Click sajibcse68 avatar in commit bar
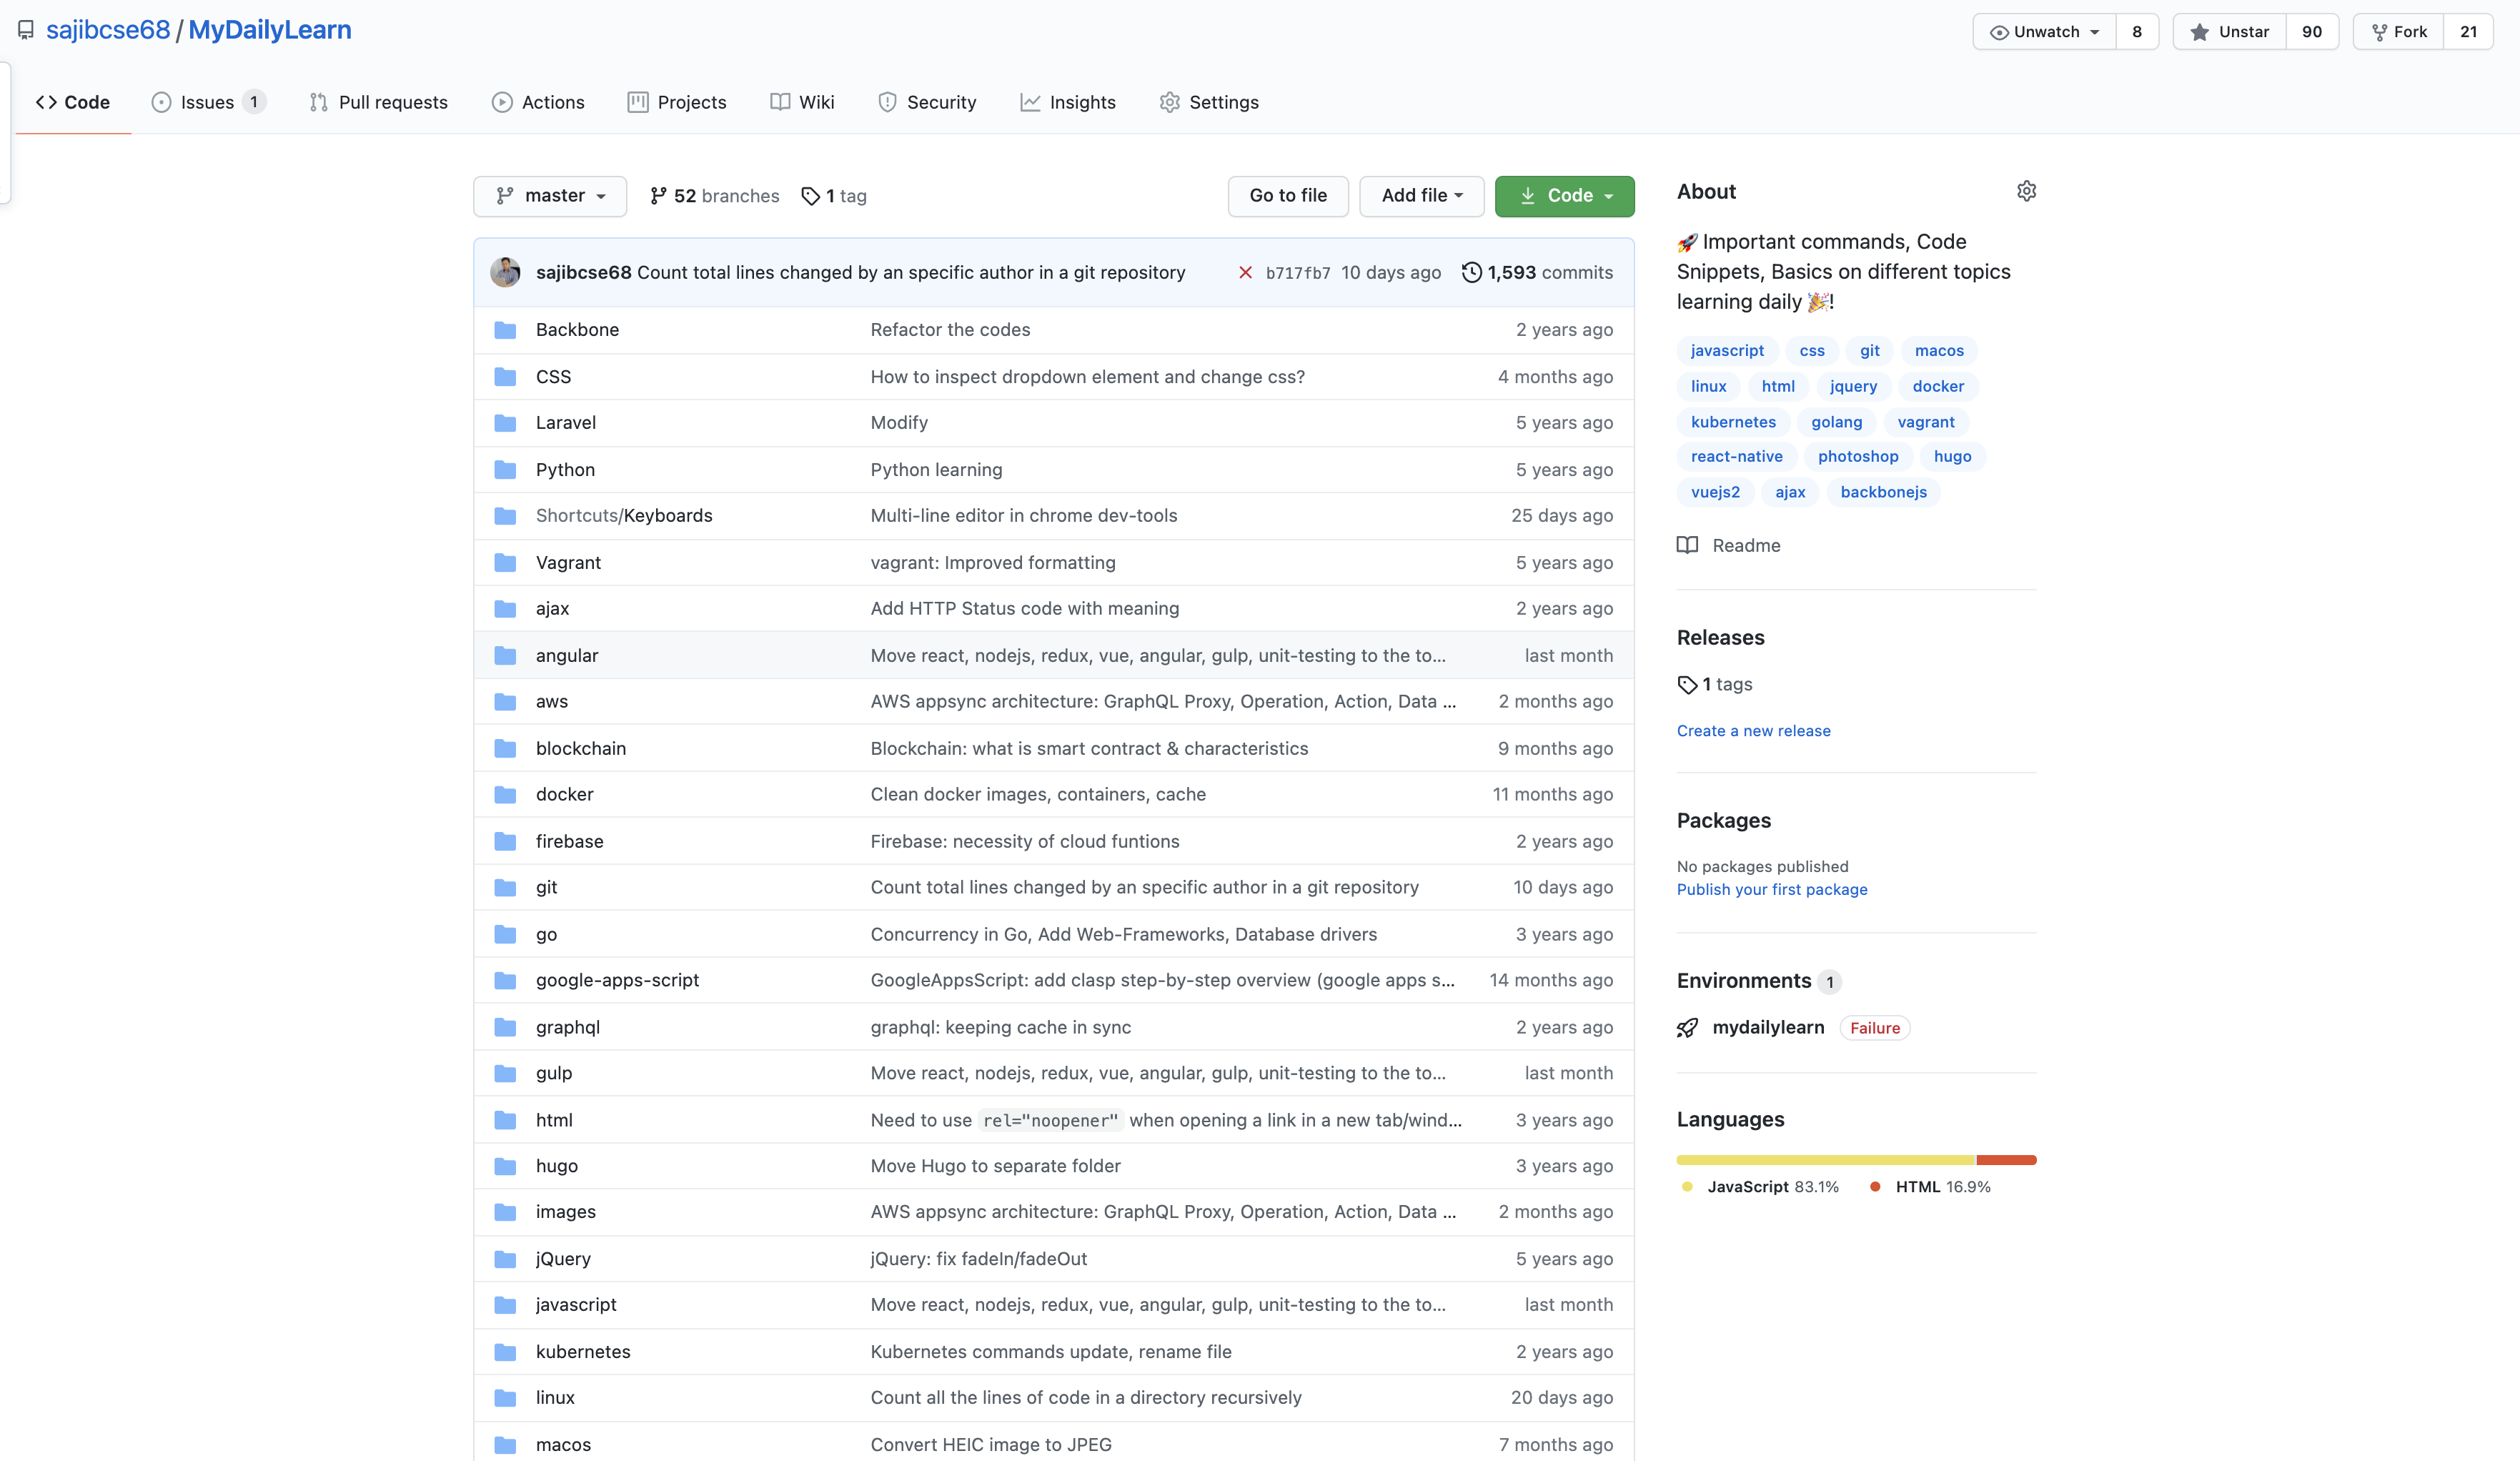Image resolution: width=2520 pixels, height=1461 pixels. pos(505,272)
